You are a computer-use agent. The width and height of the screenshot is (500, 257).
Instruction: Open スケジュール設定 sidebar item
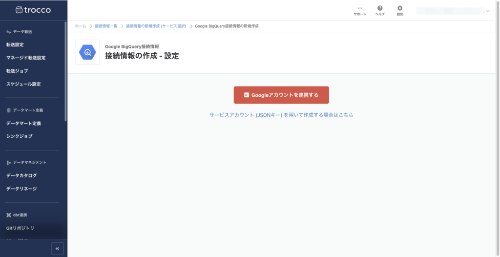pos(23,84)
